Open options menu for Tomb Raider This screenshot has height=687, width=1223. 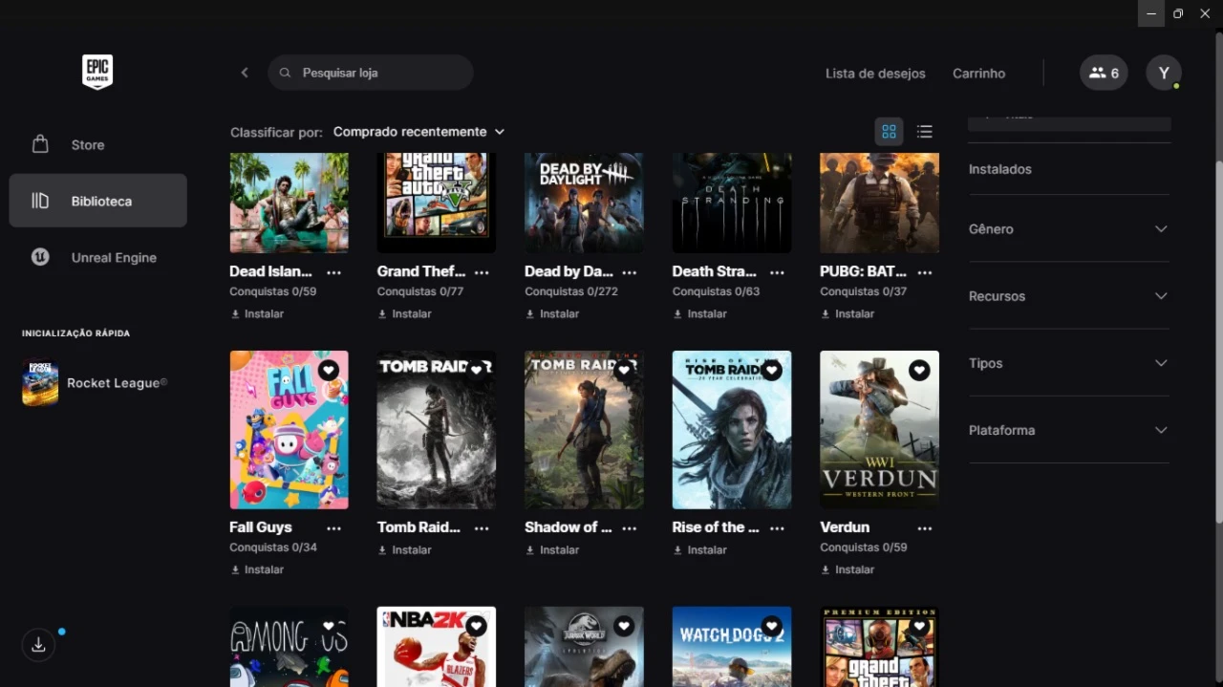click(x=482, y=528)
